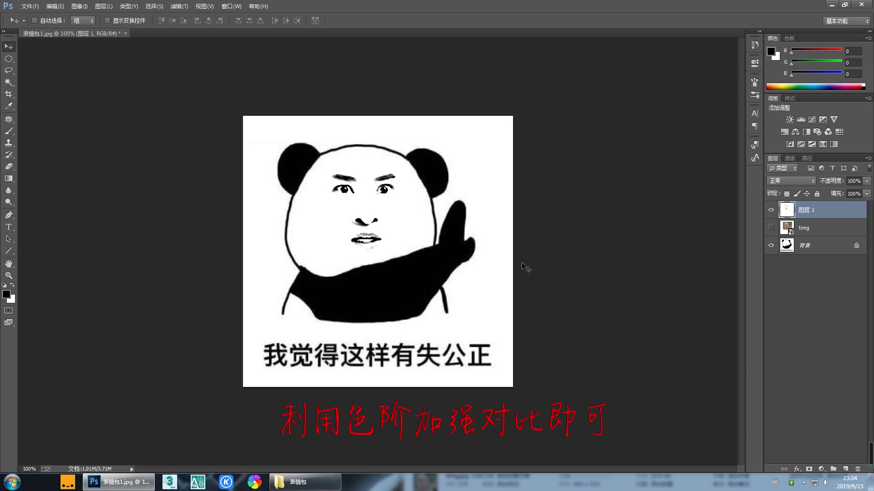Switch to the 通道 tab
The height and width of the screenshot is (491, 874).
(790, 158)
